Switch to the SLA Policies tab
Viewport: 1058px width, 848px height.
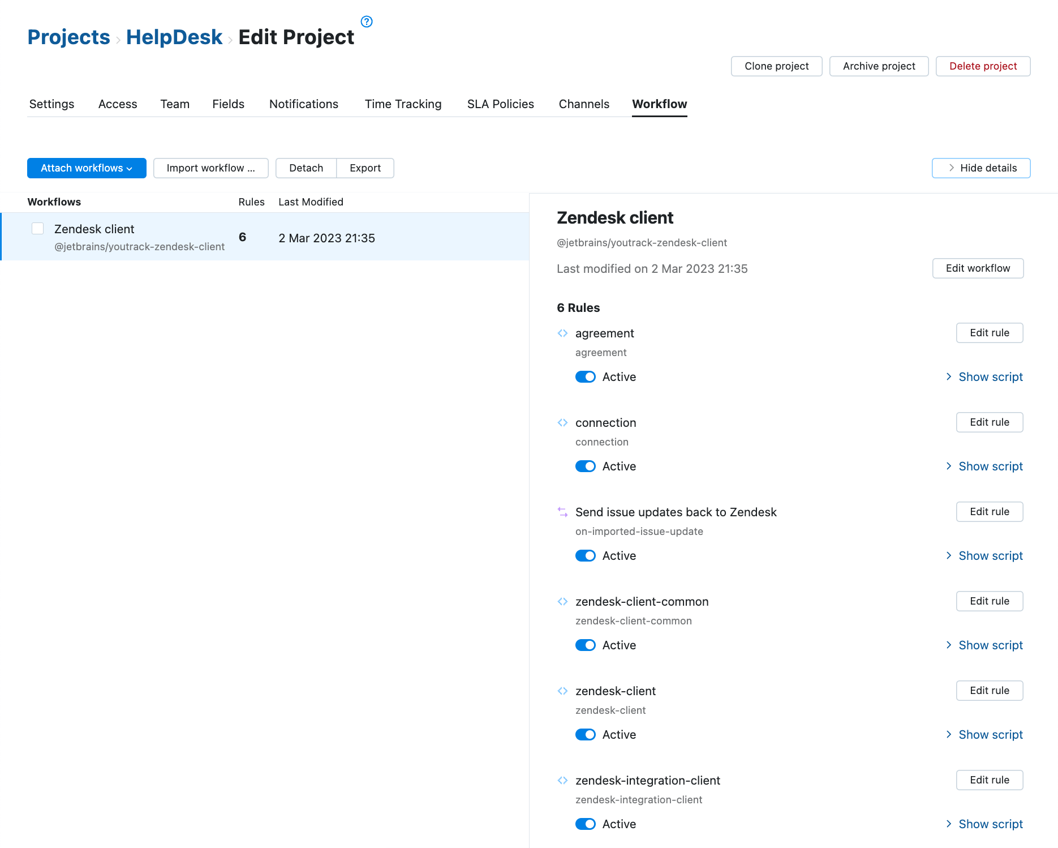[x=500, y=104]
